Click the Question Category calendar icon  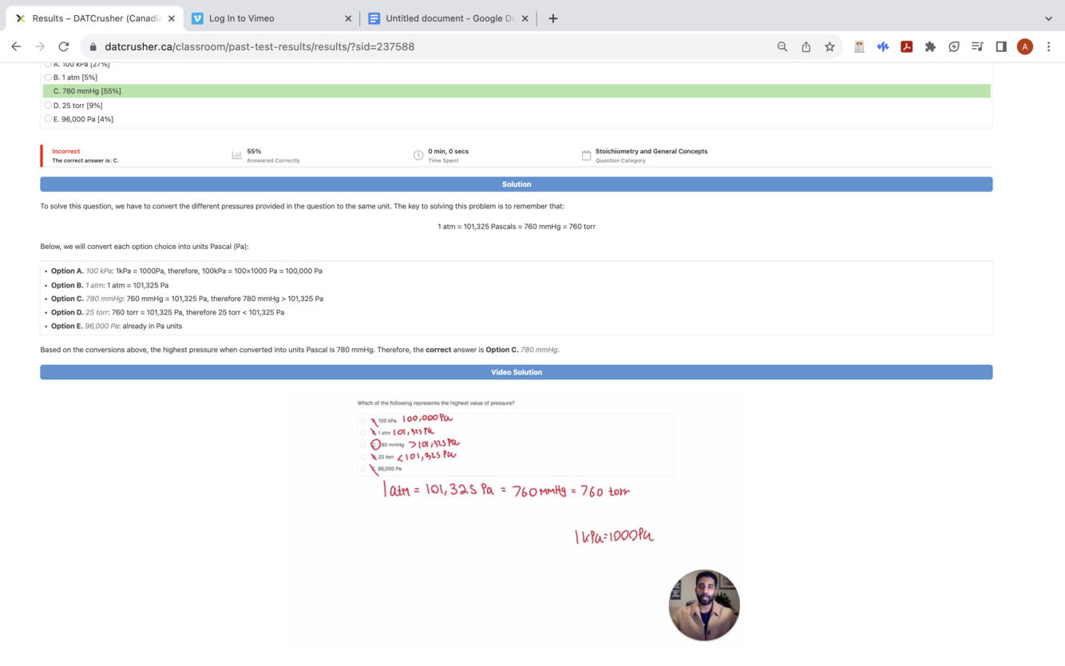[586, 155]
